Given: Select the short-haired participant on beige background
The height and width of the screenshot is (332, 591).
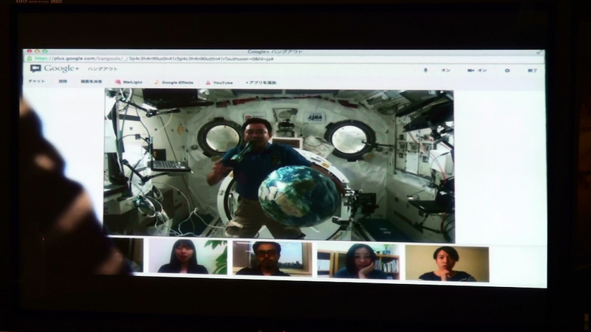Looking at the screenshot, I should (447, 263).
